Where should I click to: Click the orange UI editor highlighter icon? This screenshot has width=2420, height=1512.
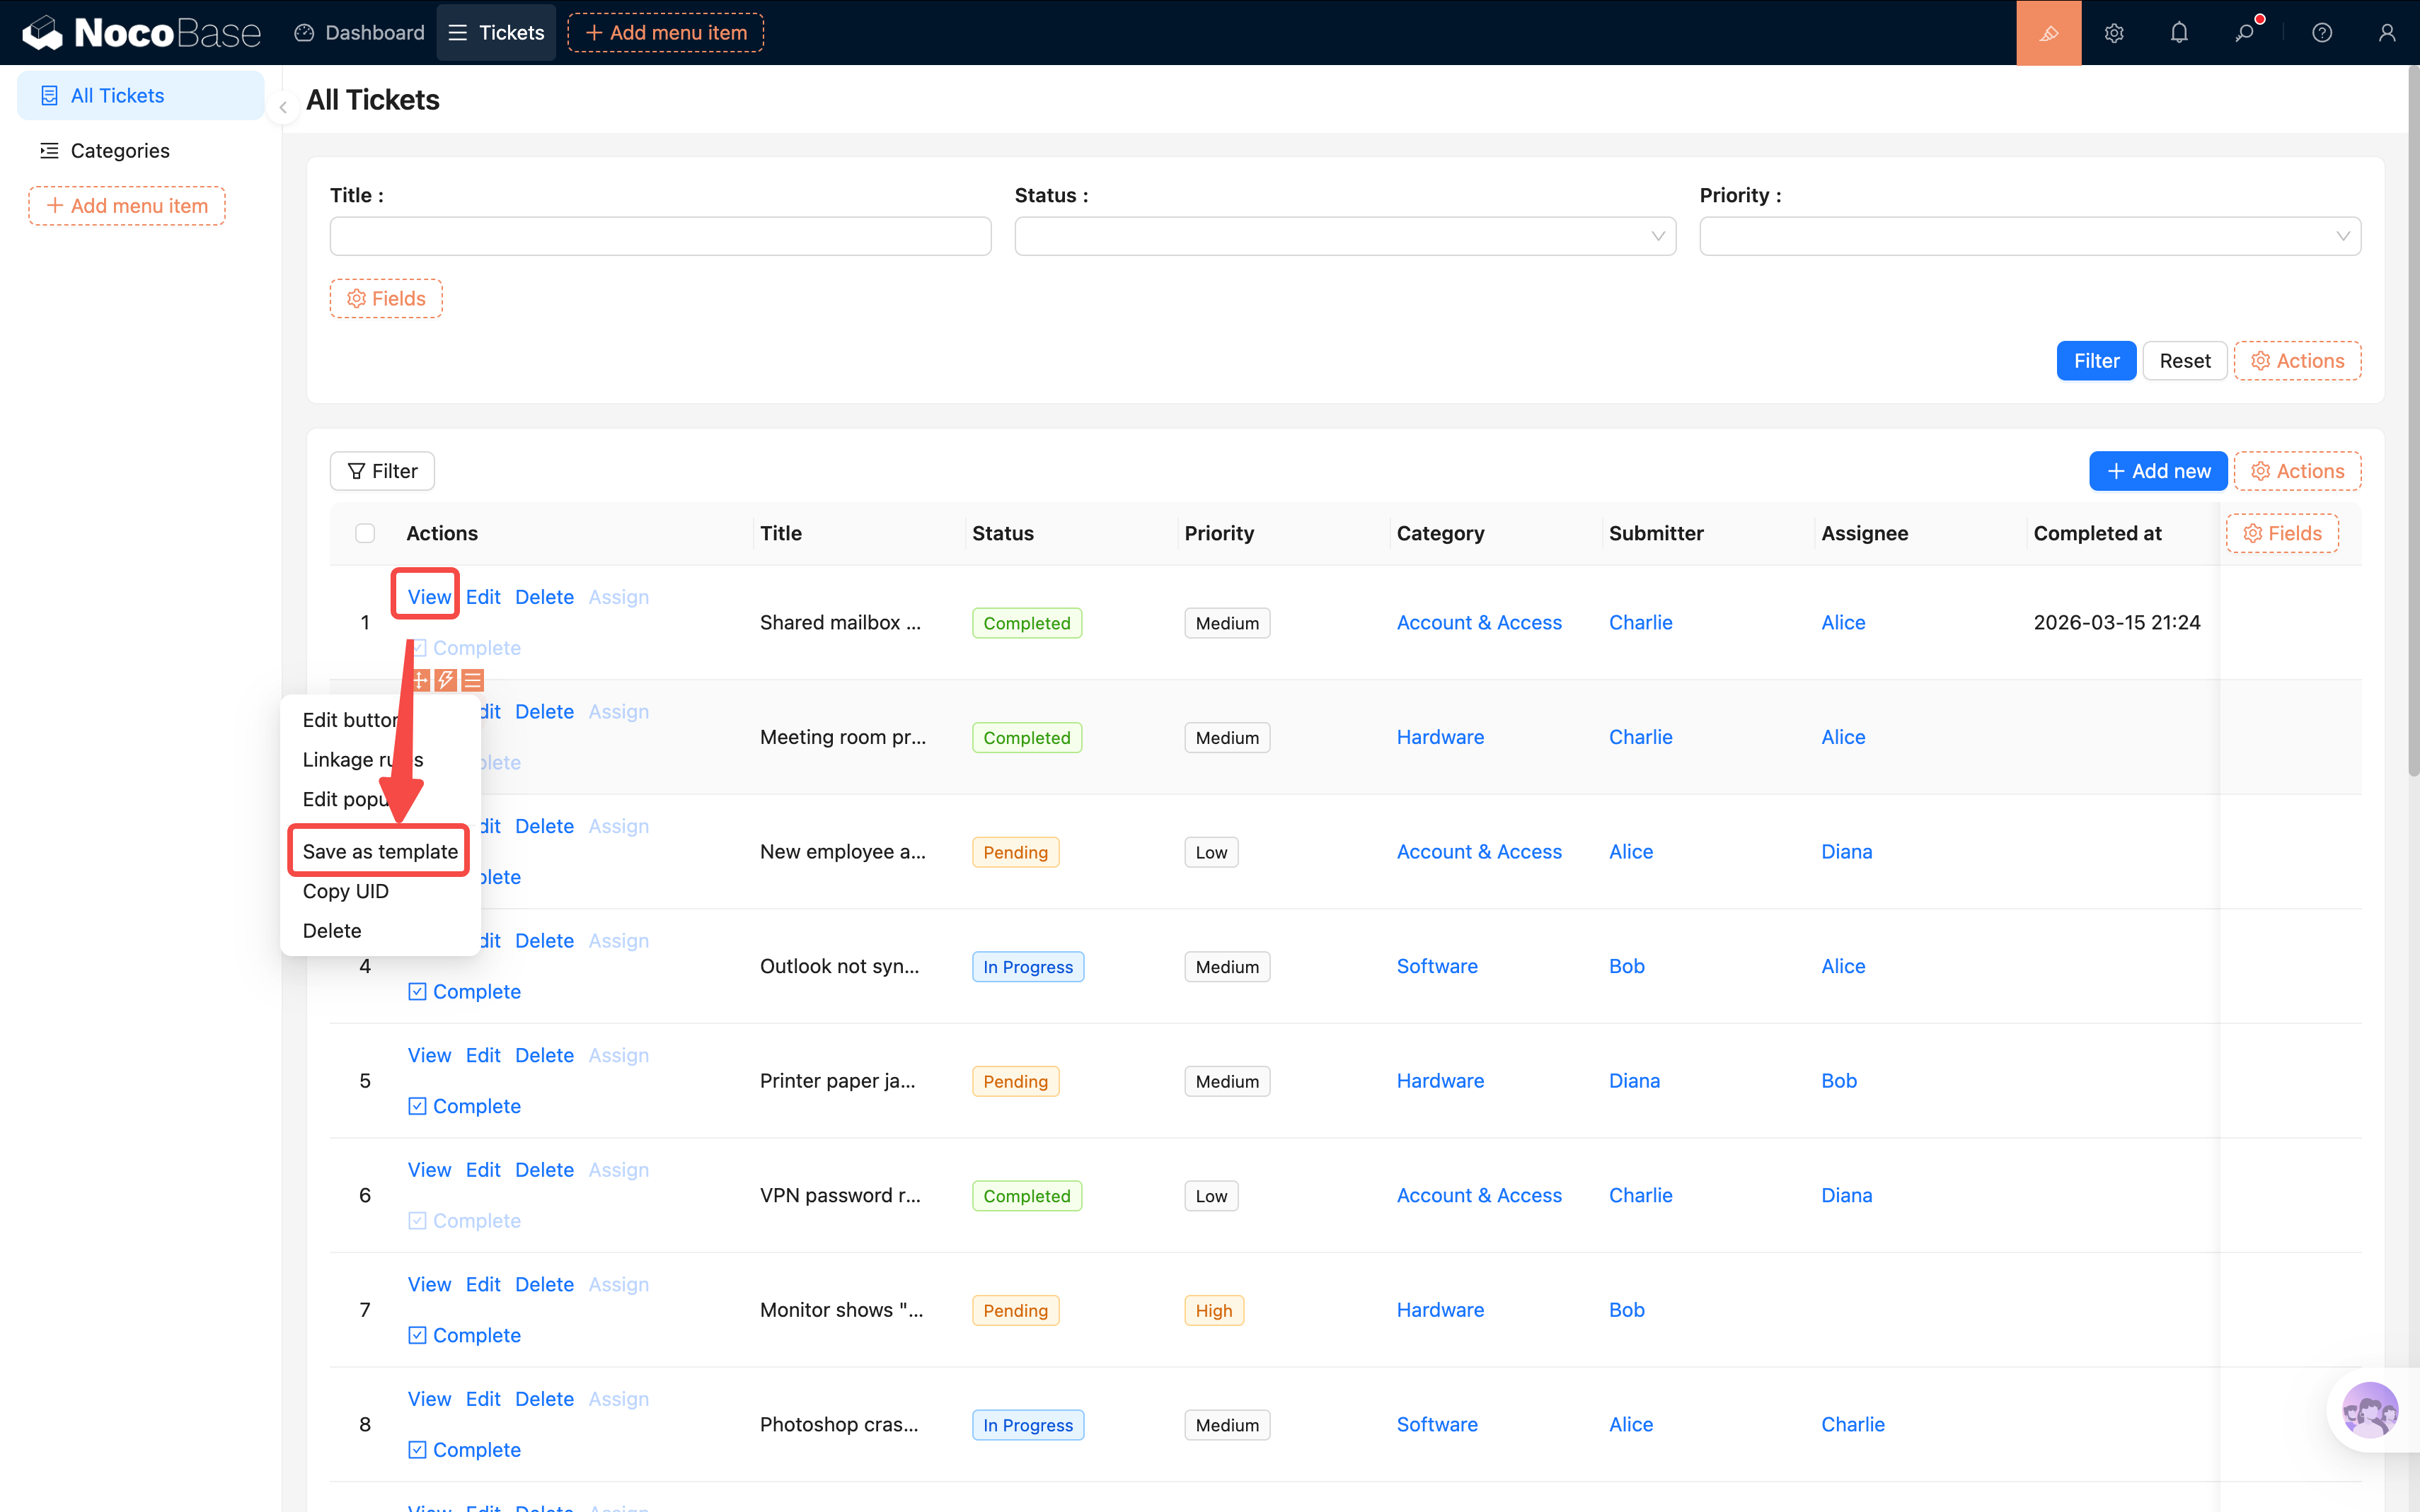pos(2048,33)
